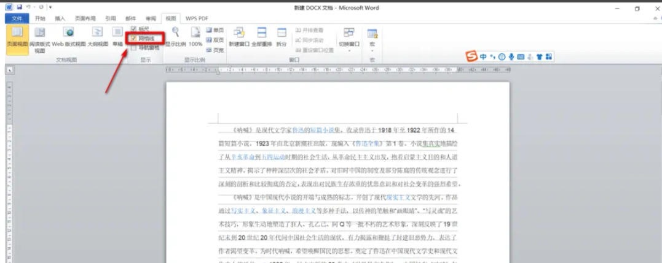
Task: Open the 象征主义 hyperlink
Action: pos(273,211)
